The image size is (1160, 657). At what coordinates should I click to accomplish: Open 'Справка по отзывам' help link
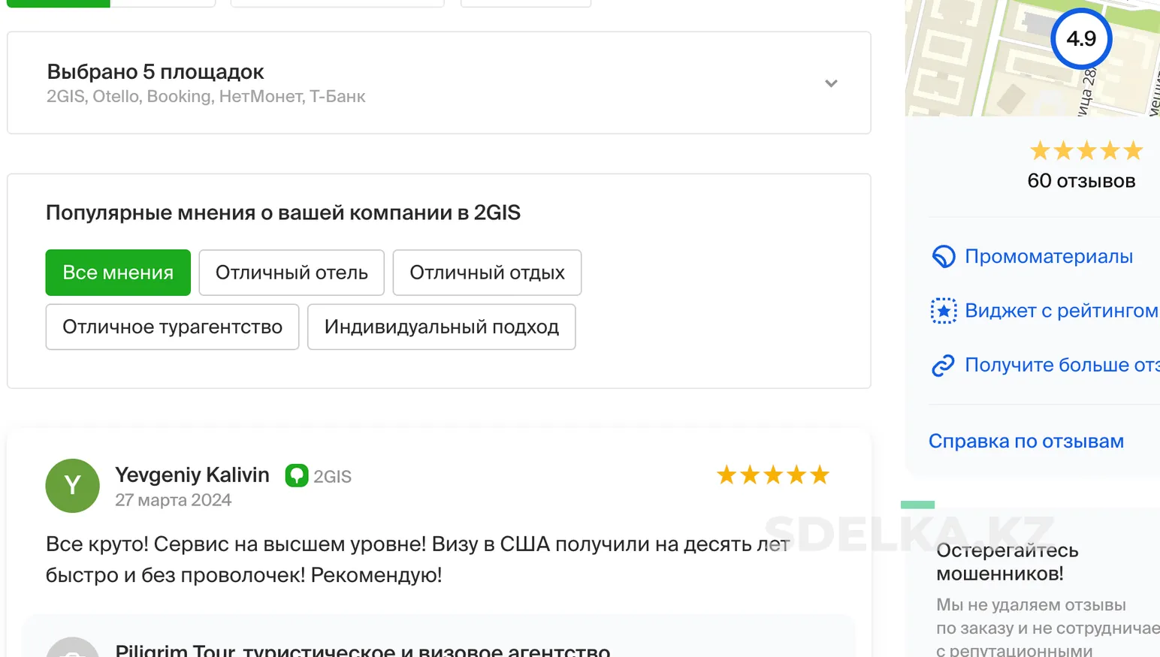coord(1026,441)
